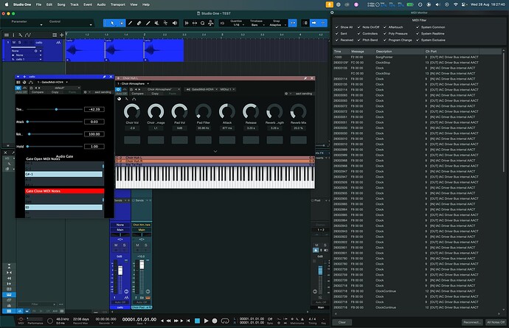The width and height of the screenshot is (509, 328).
Task: Click the Gate Close MIDI Notes header
Action: [65, 191]
